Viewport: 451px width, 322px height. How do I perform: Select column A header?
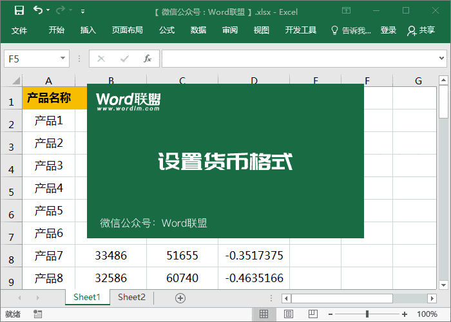tap(48, 80)
